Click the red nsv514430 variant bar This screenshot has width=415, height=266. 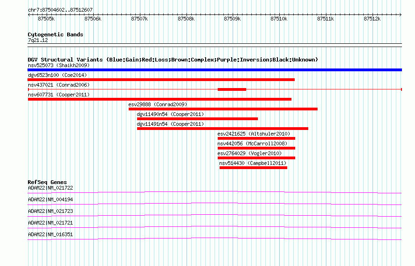click(253, 168)
